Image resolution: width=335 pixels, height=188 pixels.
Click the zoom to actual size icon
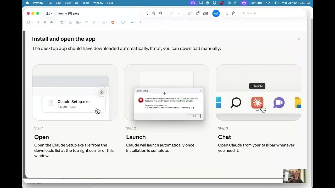coord(154,13)
